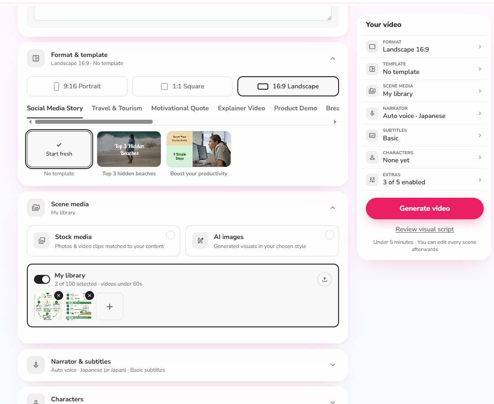
Task: Click the Format & template layout icon
Action: (x=36, y=58)
